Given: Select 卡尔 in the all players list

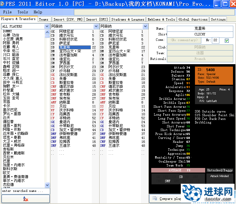Looking at the screenshot, I should click(6, 106).
